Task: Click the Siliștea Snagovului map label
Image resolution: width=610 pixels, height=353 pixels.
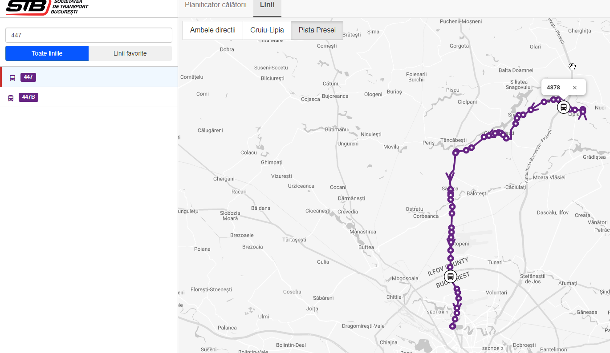Action: pos(519,84)
